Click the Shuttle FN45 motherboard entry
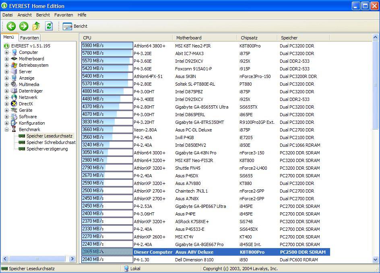The image size is (380, 273). tap(188, 168)
